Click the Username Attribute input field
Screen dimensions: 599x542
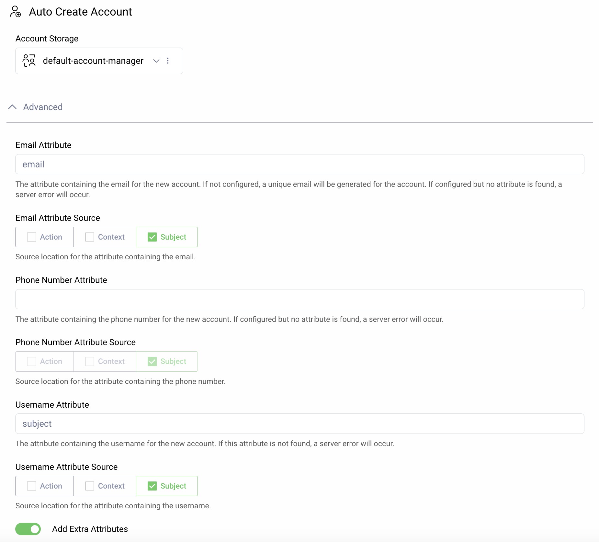coord(299,424)
